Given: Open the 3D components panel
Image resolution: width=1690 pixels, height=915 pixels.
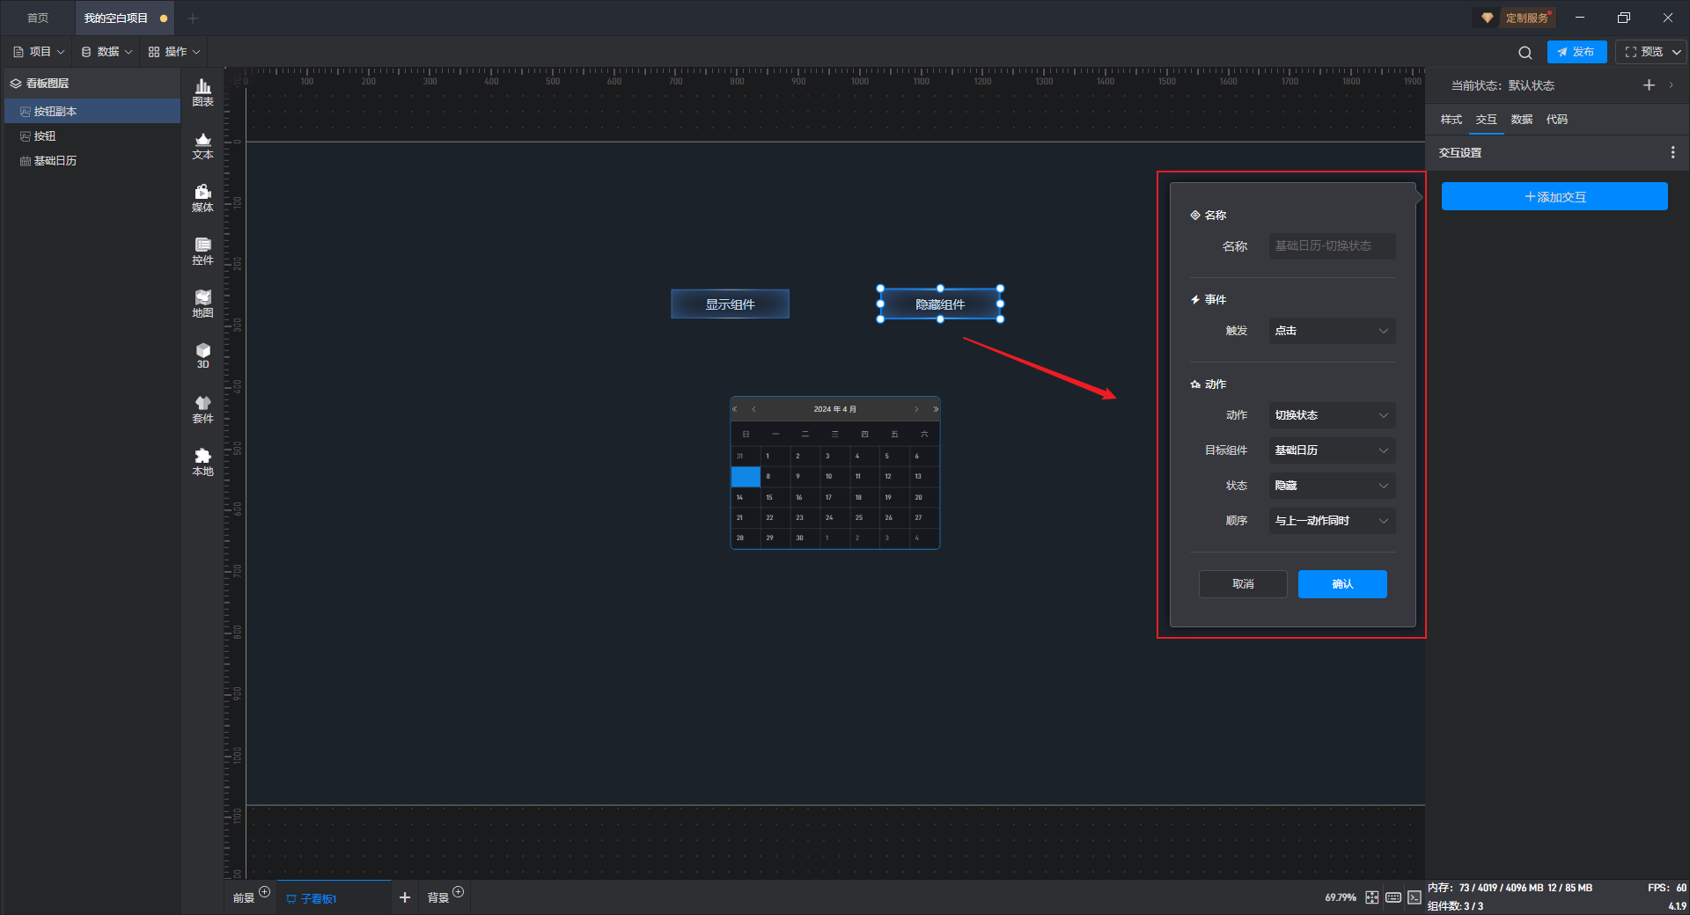Looking at the screenshot, I should 202,355.
